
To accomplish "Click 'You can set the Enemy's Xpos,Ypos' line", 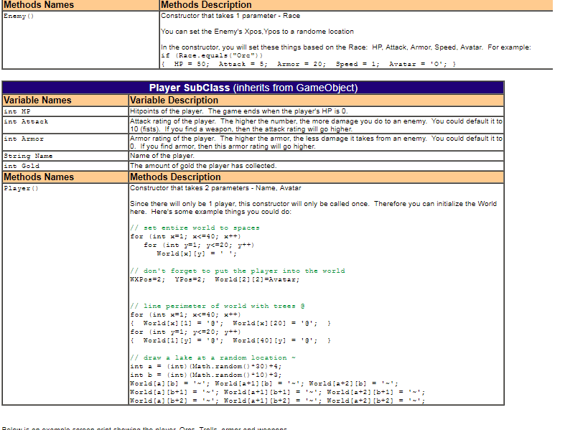I will point(257,32).
